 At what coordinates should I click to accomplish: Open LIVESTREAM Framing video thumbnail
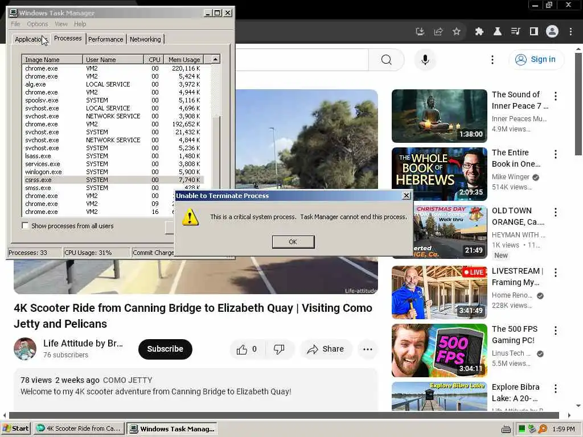(439, 292)
